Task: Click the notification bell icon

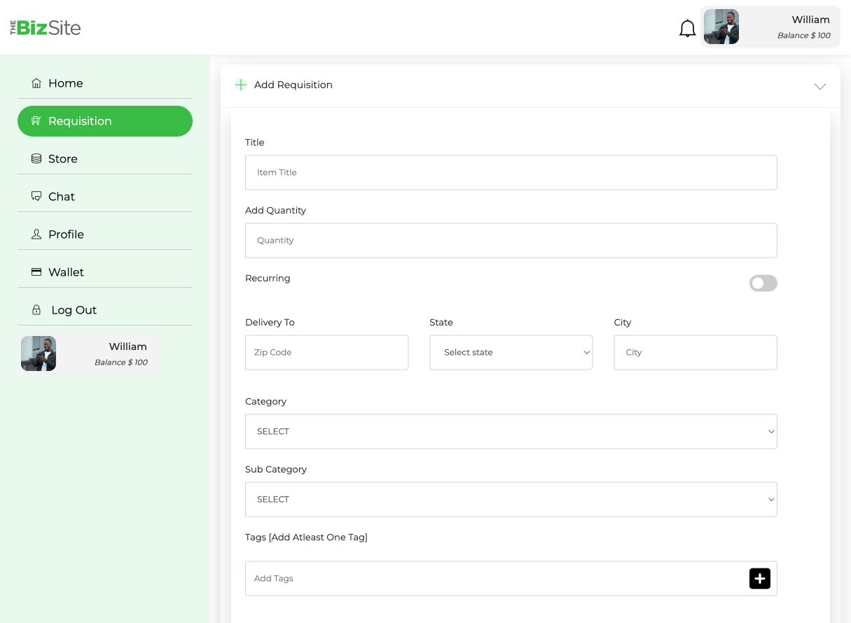Action: (687, 28)
